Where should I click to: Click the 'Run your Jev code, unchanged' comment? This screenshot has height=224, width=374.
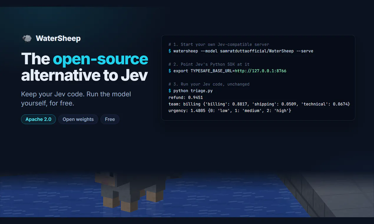point(209,84)
